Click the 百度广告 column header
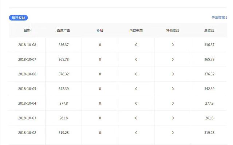This screenshot has height=145, width=233. pos(63,31)
